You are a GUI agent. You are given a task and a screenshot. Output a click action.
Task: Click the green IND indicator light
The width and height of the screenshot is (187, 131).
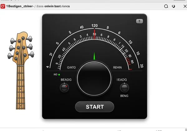[x=59, y=75]
